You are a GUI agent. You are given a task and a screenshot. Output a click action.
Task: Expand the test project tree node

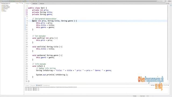[x=2, y=10]
